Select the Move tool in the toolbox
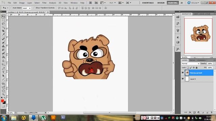216x121 pixels. pyautogui.click(x=3, y=16)
